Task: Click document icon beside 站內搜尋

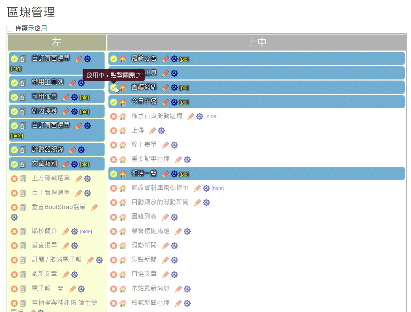Action: [x=23, y=112]
